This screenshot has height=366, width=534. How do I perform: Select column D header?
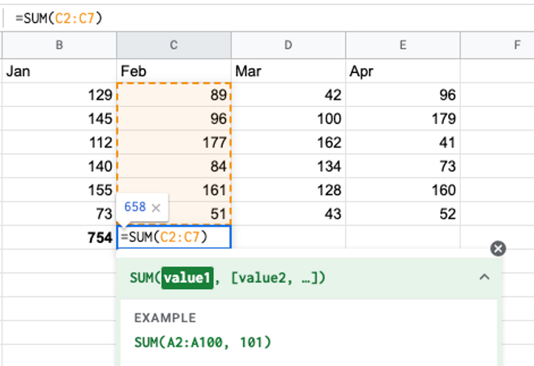288,45
